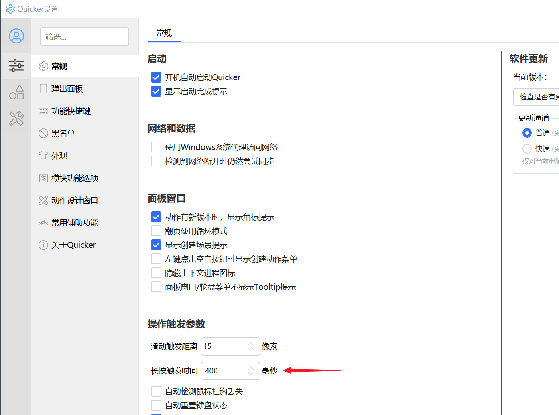Open the 功能快捷键 settings category
The width and height of the screenshot is (559, 415).
click(85, 111)
